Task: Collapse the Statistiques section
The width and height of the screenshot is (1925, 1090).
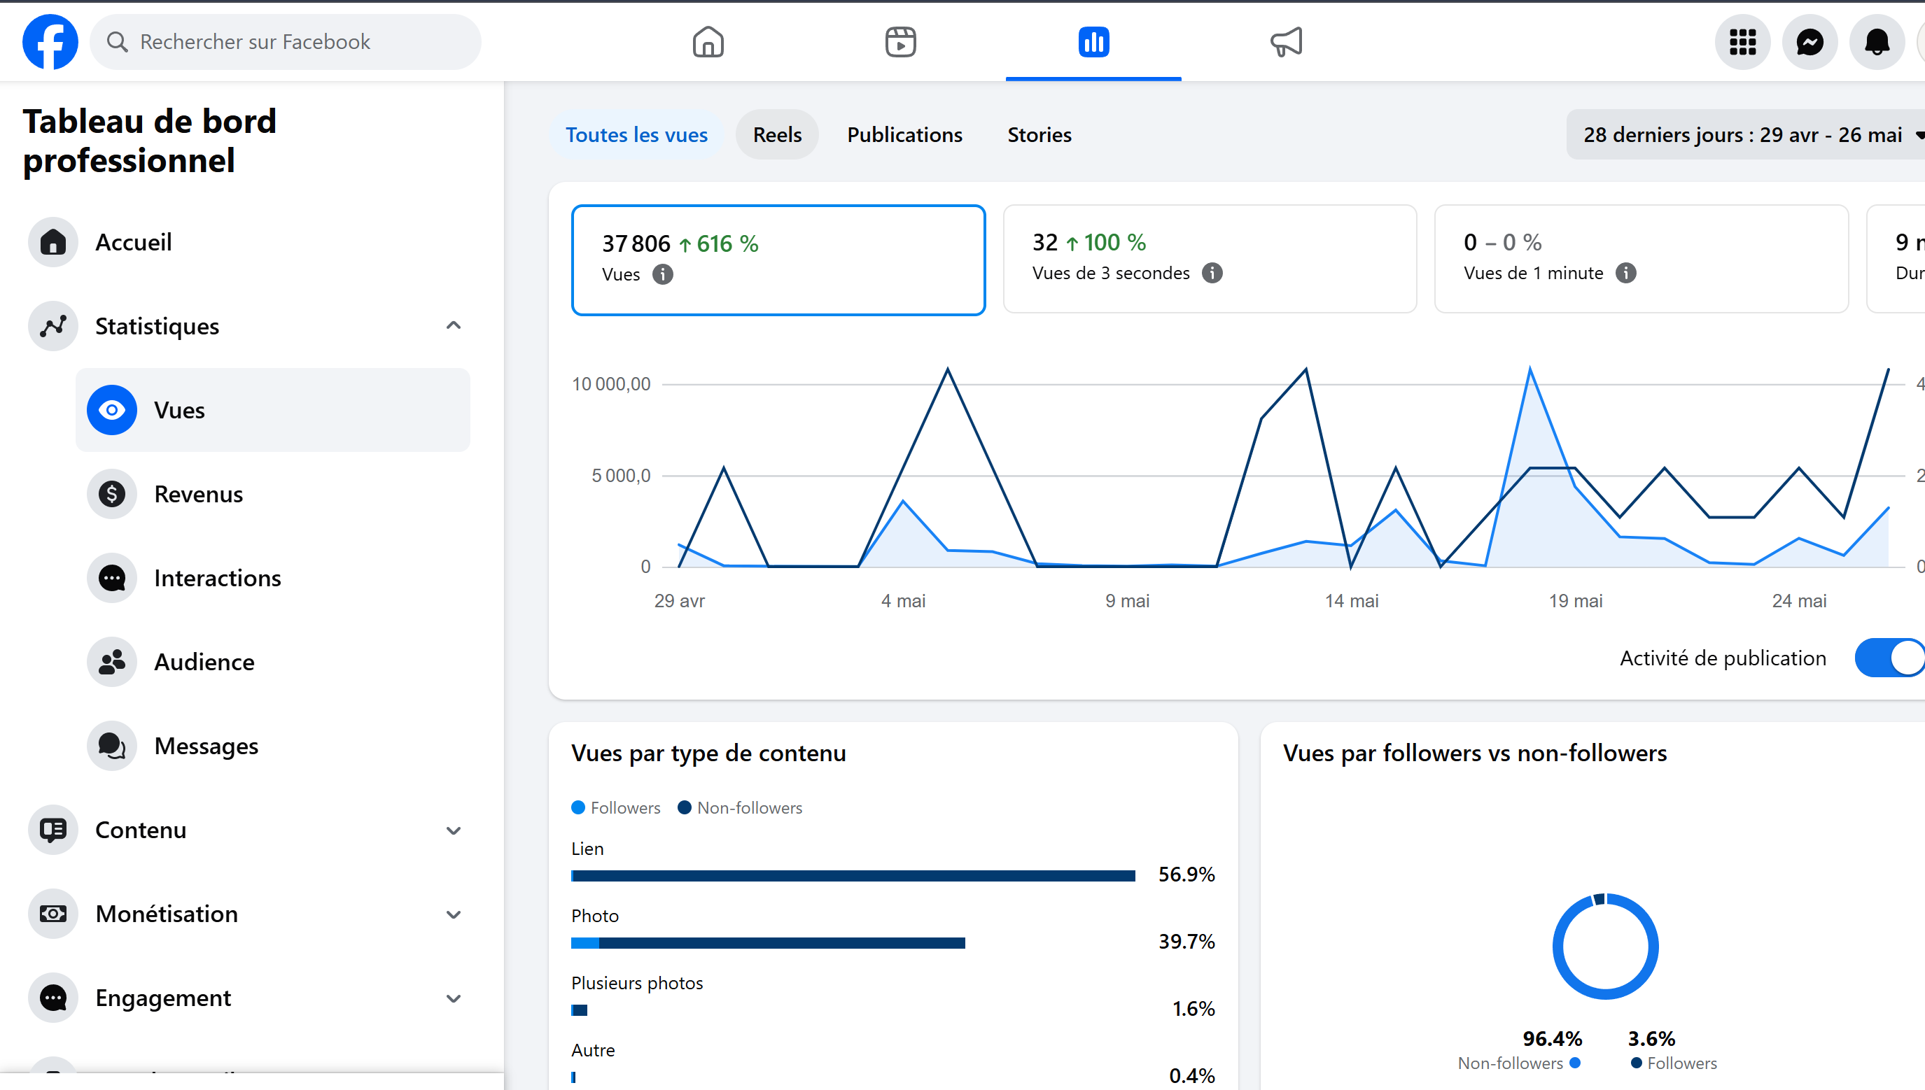Action: (453, 325)
